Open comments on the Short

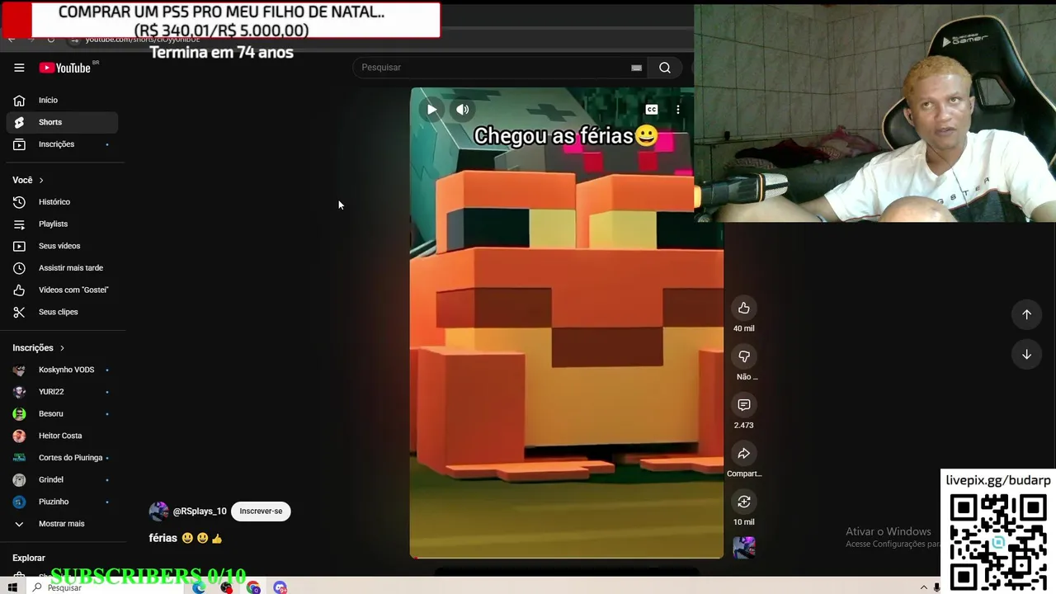743,404
